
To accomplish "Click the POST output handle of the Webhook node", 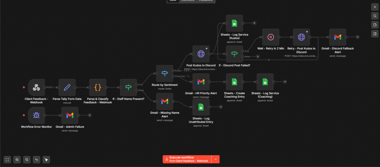I will coord(45,87).
